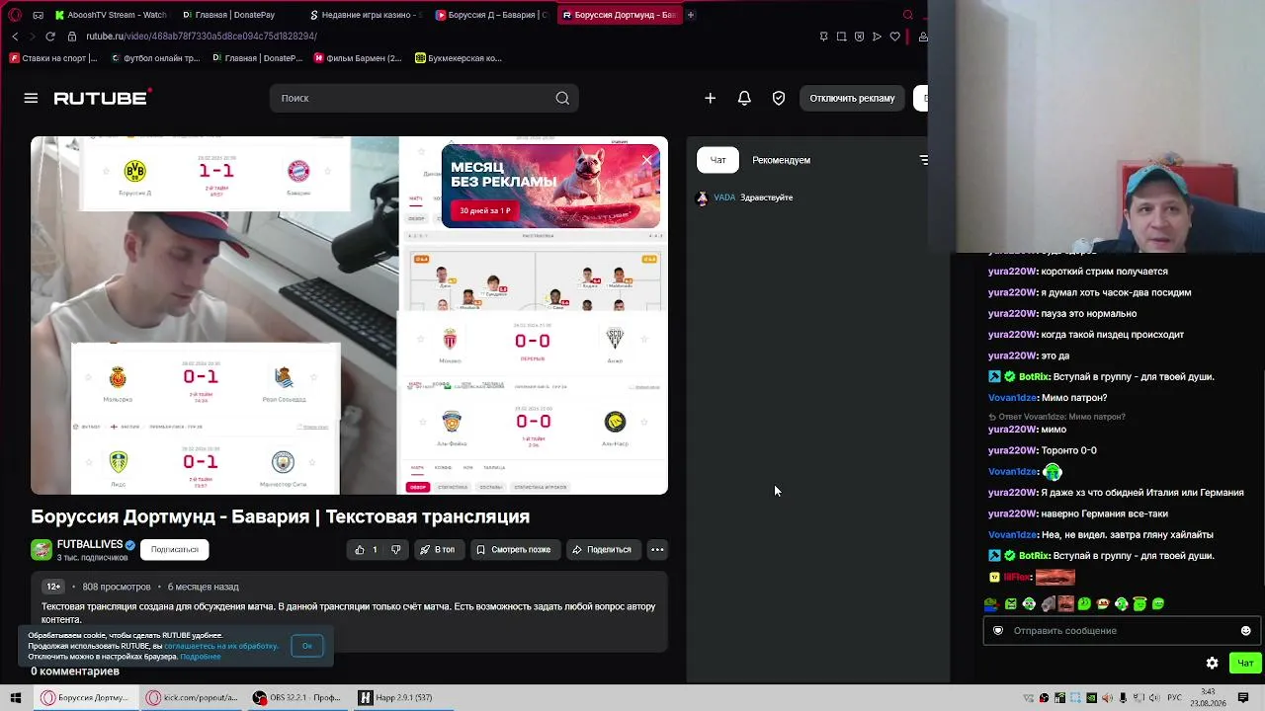Click the video player thumbnail area
This screenshot has width=1265, height=711.
point(349,315)
